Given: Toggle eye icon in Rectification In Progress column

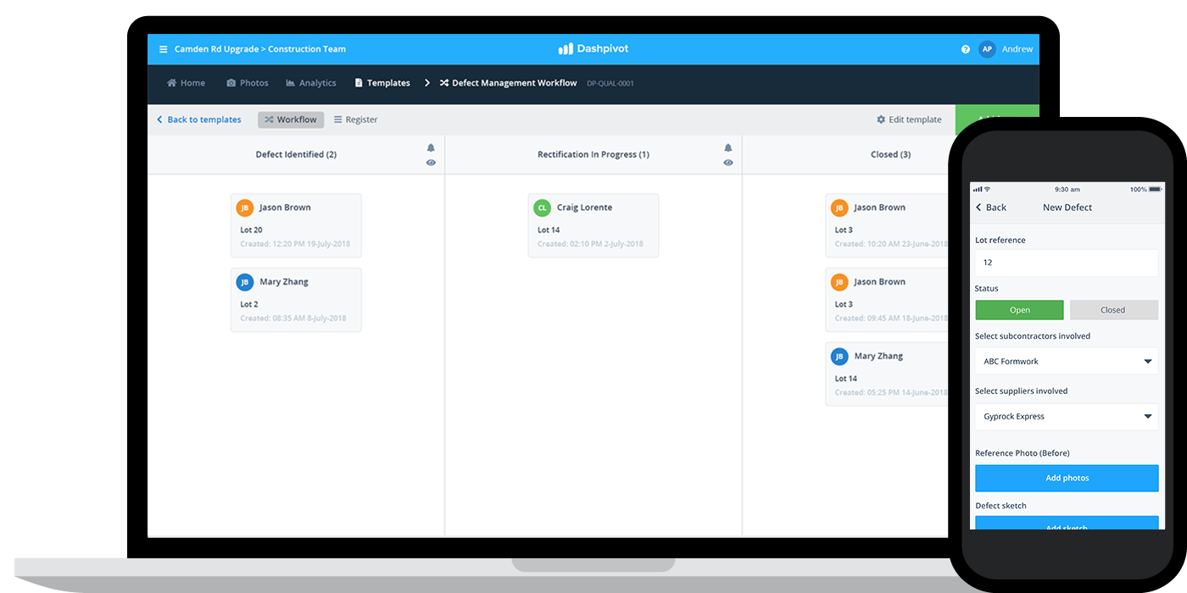Looking at the screenshot, I should coord(727,163).
